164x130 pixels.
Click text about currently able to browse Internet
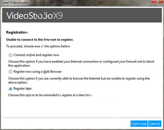pos(79,80)
